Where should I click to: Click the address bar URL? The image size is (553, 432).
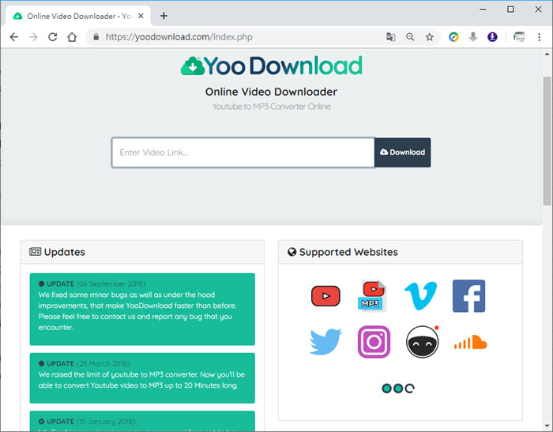coord(179,37)
